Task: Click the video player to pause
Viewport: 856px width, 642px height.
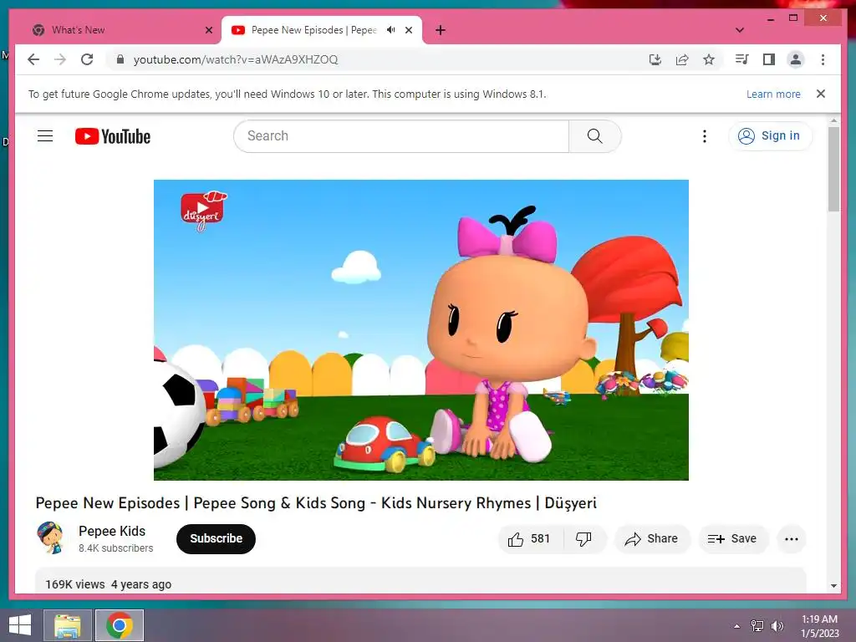Action: pyautogui.click(x=421, y=329)
